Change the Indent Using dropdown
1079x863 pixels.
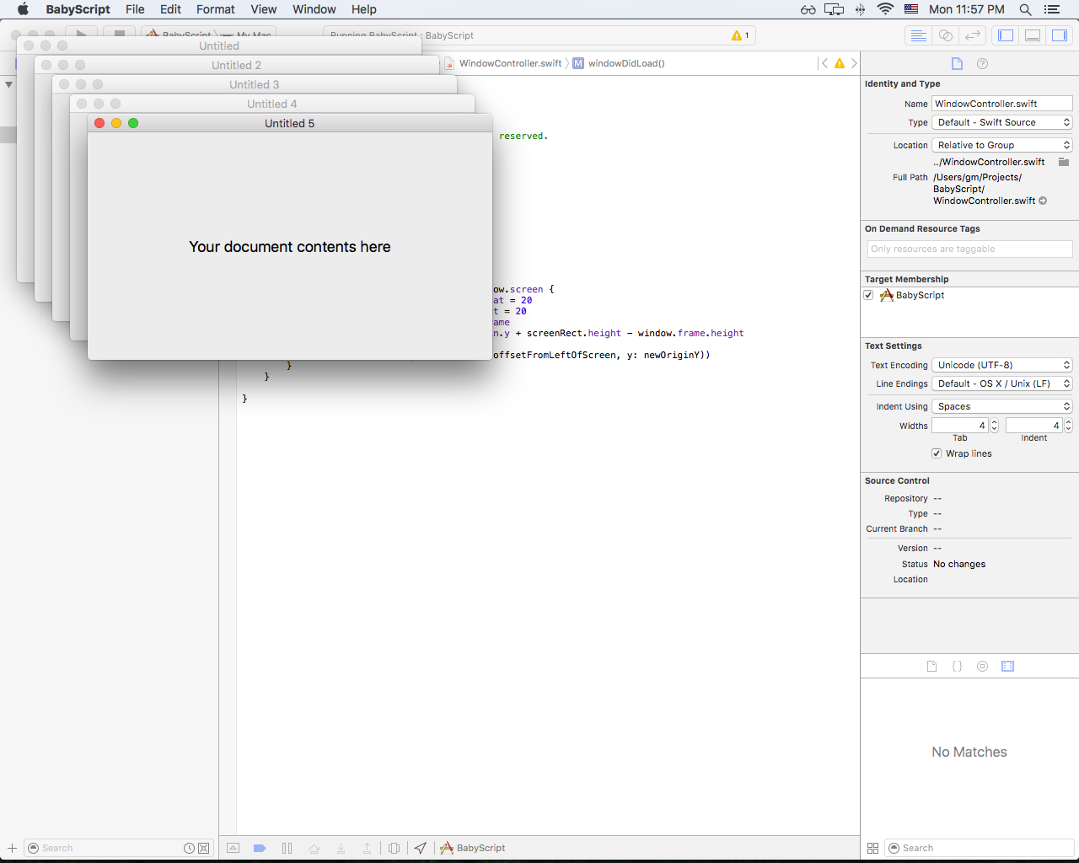click(x=1002, y=406)
